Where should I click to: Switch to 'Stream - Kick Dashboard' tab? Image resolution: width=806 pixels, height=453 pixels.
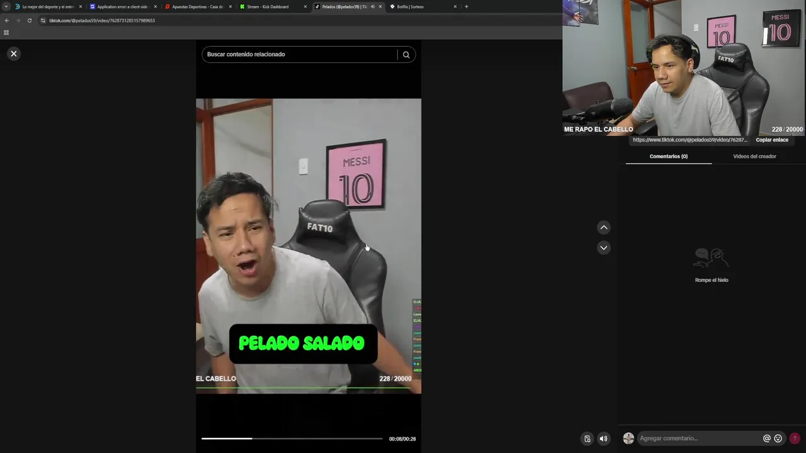[269, 6]
